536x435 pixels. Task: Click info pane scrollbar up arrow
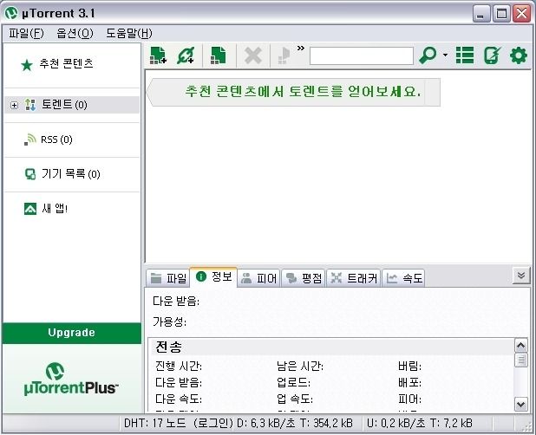(520, 347)
